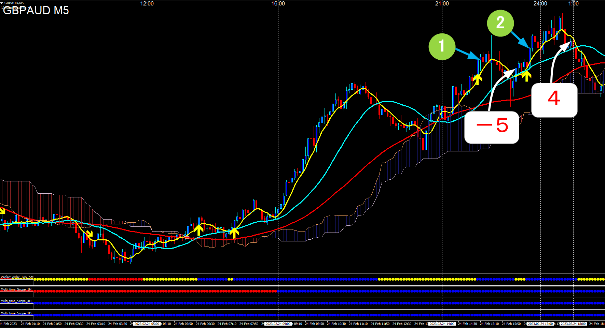Select the Multi_time_Scope_1D indicator label

pyautogui.click(x=16, y=313)
